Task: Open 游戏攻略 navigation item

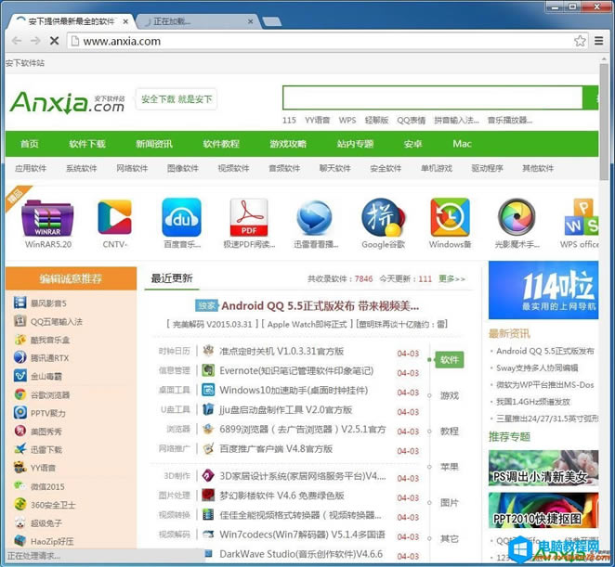Action: 288,144
